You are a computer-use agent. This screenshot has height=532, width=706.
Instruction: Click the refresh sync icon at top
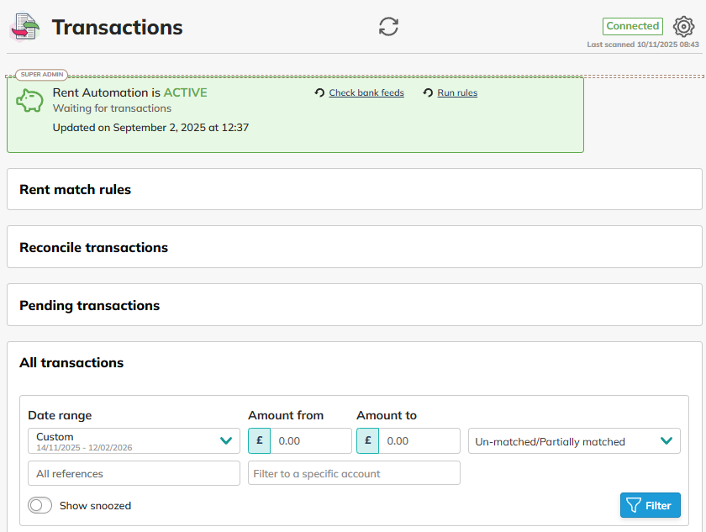tap(388, 26)
